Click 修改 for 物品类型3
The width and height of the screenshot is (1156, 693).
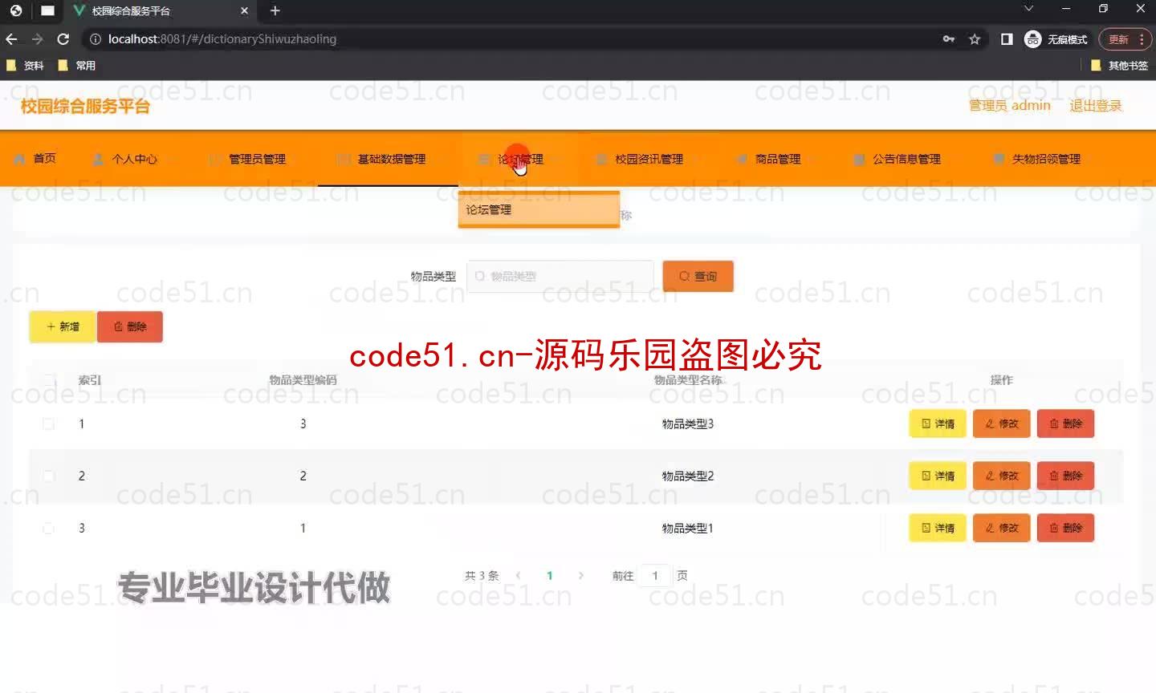pos(1002,423)
